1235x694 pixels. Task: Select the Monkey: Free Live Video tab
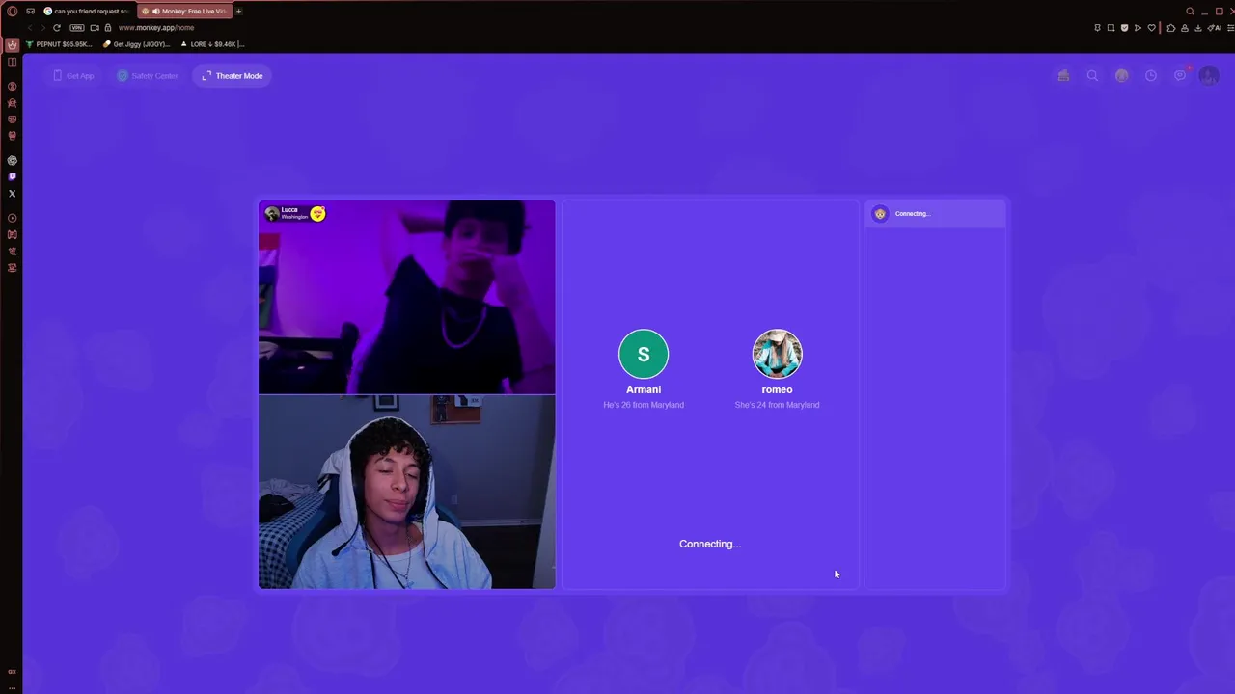(184, 11)
